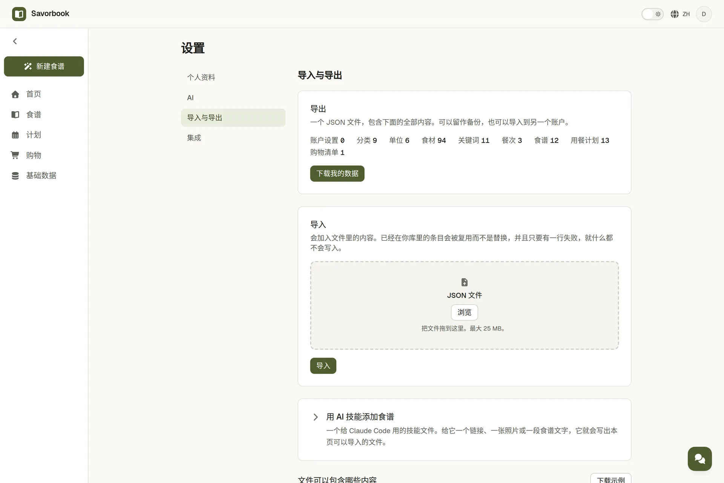Open the chat bubble assistant button
Viewport: 724px width, 483px height.
699,458
